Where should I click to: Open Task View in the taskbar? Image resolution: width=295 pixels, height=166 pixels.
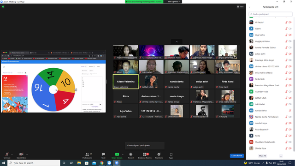(x=71, y=163)
